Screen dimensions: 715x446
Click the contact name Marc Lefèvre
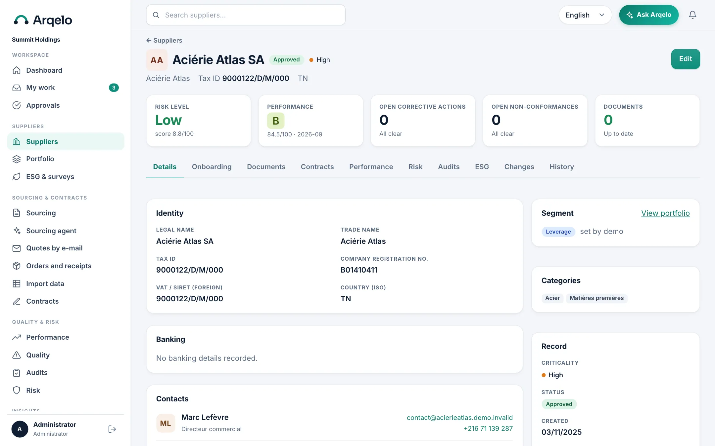(205, 417)
